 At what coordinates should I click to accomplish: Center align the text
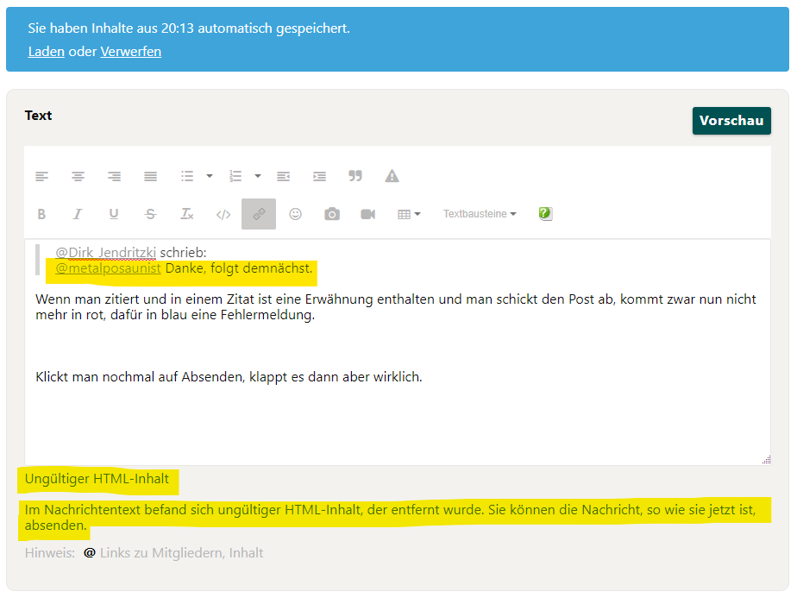click(x=78, y=176)
